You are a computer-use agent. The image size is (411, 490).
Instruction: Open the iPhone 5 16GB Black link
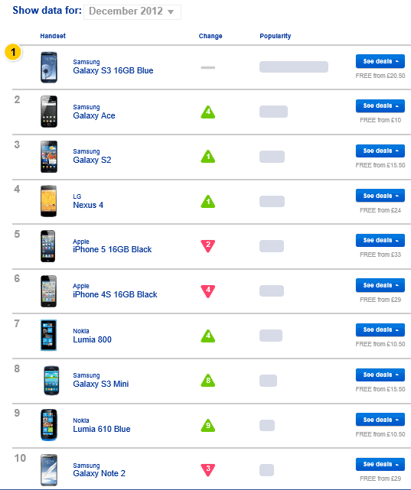point(112,249)
